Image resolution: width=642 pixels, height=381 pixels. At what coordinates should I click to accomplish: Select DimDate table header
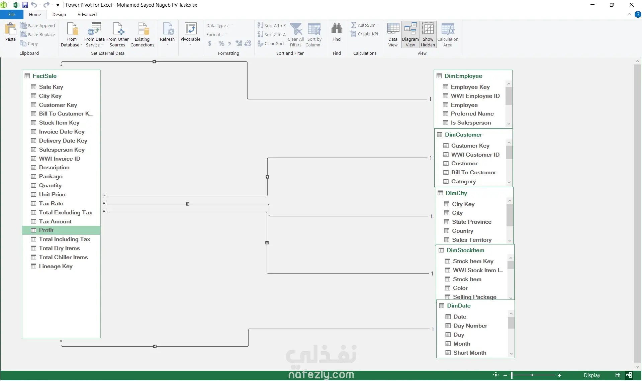475,306
